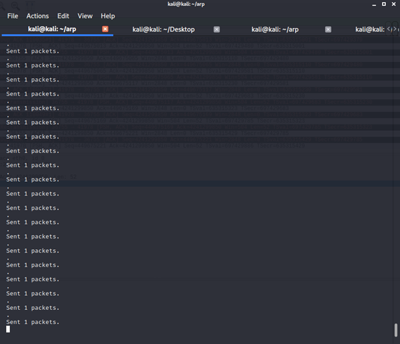Click the terminal scrollbar thumb

[396, 330]
